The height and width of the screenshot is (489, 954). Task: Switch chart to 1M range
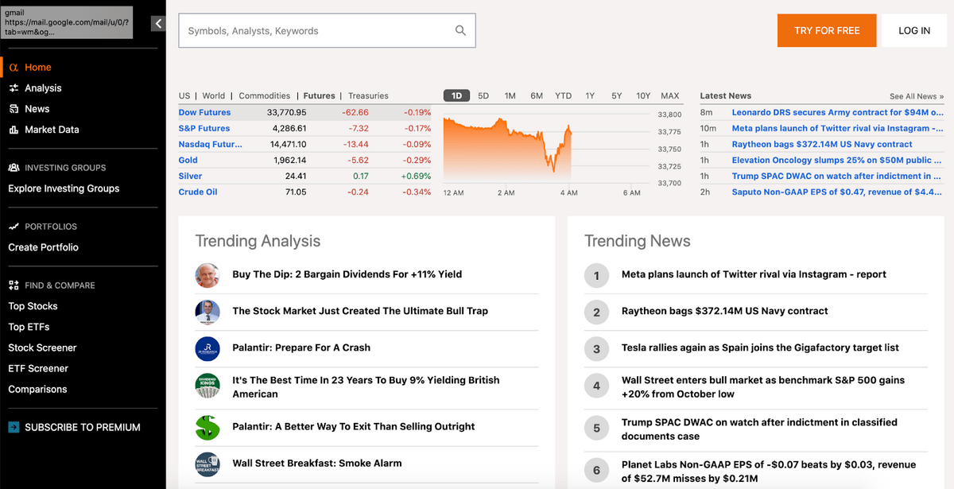510,96
